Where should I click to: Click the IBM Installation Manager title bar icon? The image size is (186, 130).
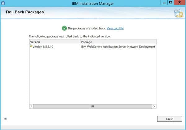click(x=3, y=3)
